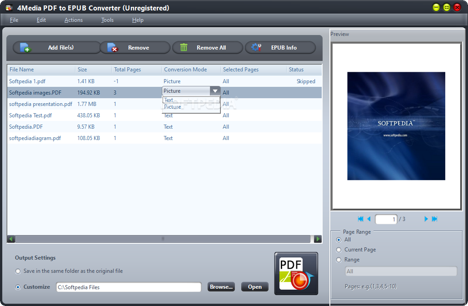Choose Picture from conversion mode list
The image size is (468, 306).
point(191,107)
